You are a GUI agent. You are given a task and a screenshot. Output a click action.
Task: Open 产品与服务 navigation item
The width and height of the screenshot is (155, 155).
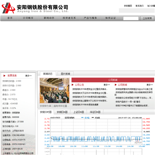pos(90,18)
